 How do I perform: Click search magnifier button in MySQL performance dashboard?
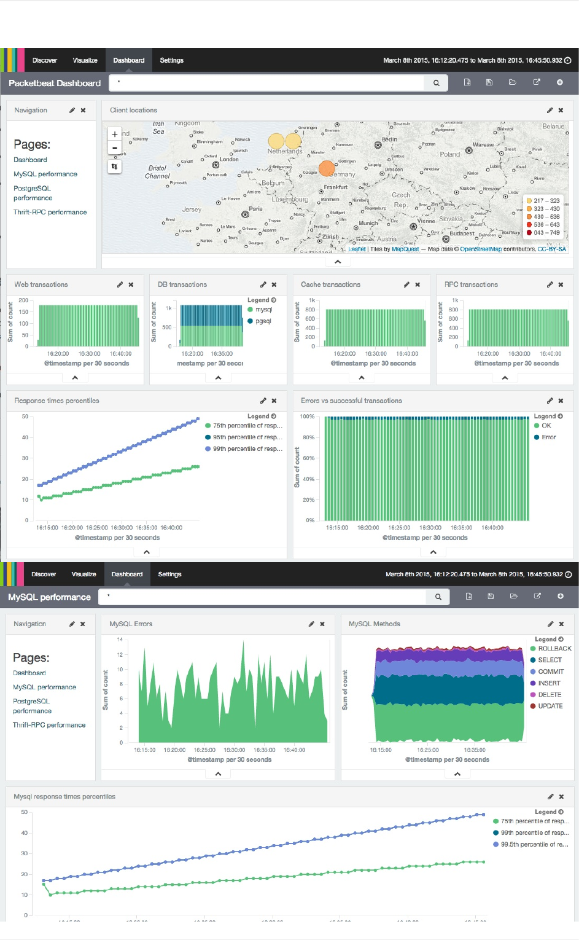(x=438, y=597)
